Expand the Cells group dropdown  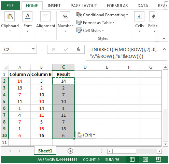(x=139, y=31)
